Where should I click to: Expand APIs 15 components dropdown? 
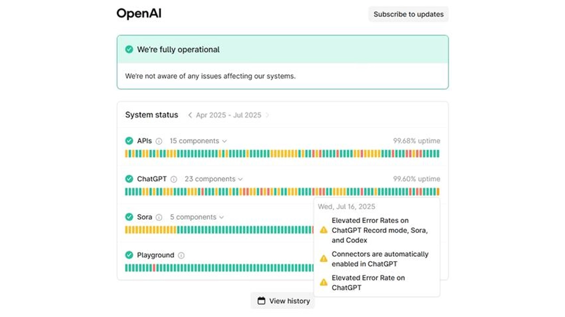[x=198, y=141]
